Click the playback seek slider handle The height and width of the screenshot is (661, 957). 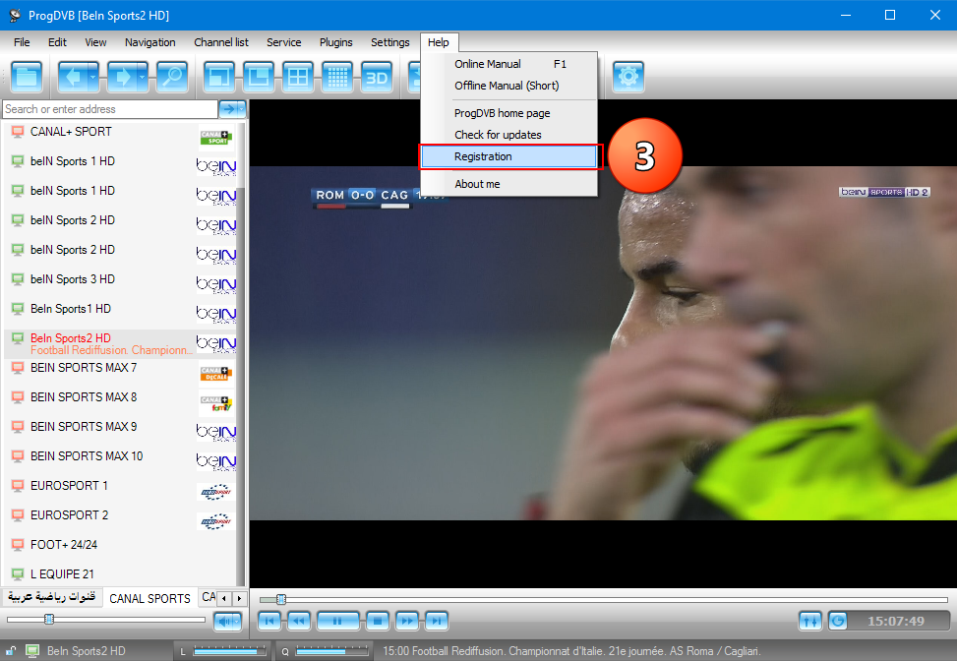(x=281, y=599)
